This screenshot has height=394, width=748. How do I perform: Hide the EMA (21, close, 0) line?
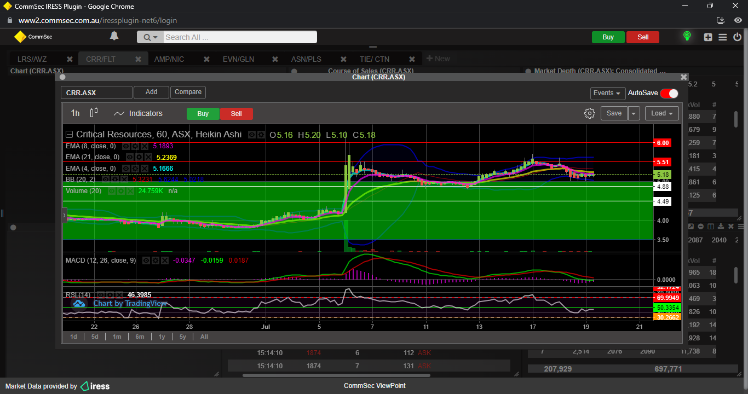[x=129, y=158]
